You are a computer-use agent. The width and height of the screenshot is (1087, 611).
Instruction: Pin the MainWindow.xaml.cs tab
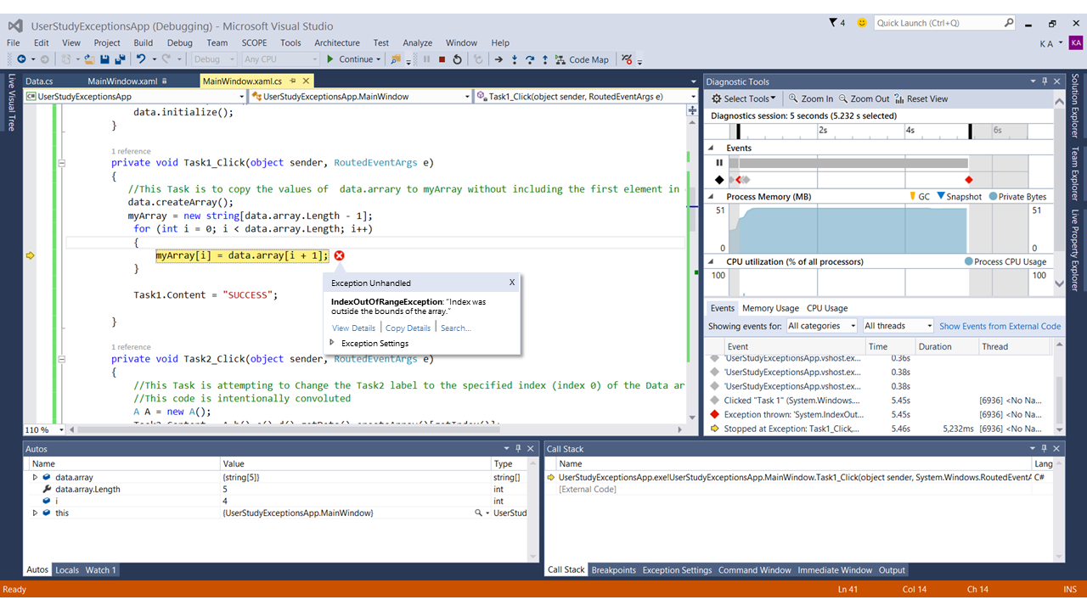(x=292, y=81)
